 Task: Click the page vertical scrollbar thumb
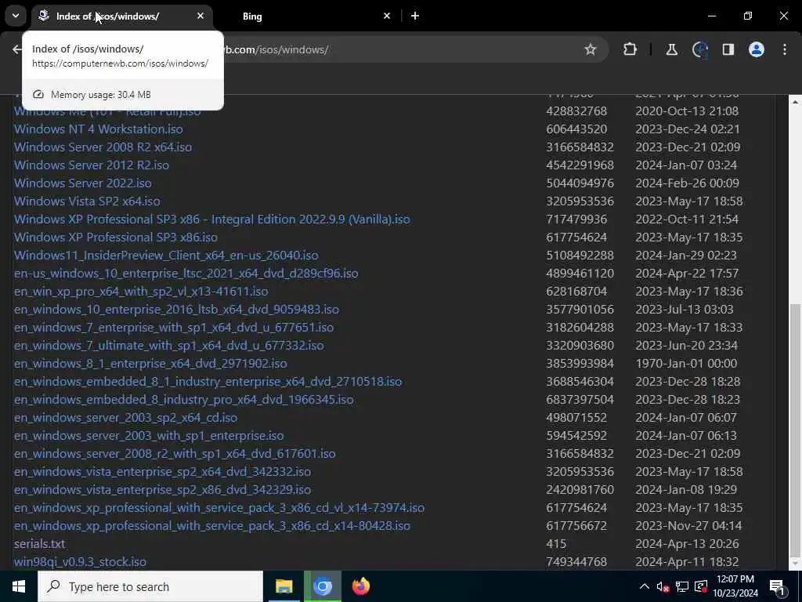pyautogui.click(x=795, y=430)
